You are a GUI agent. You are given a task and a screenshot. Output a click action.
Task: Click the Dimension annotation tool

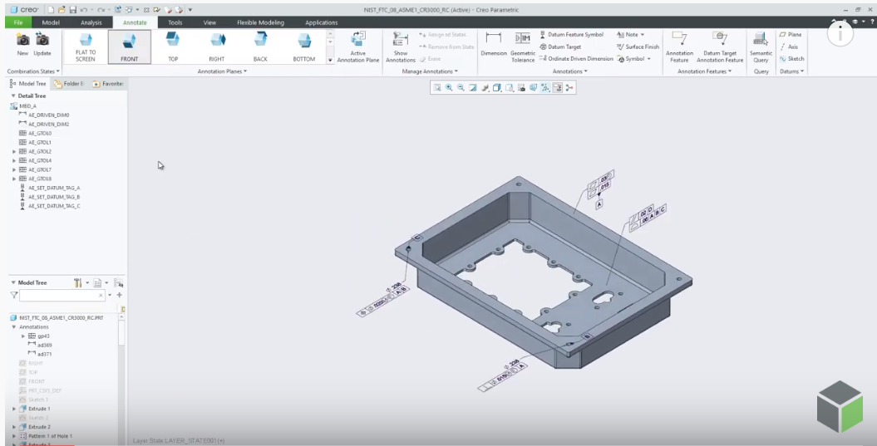[x=493, y=44]
